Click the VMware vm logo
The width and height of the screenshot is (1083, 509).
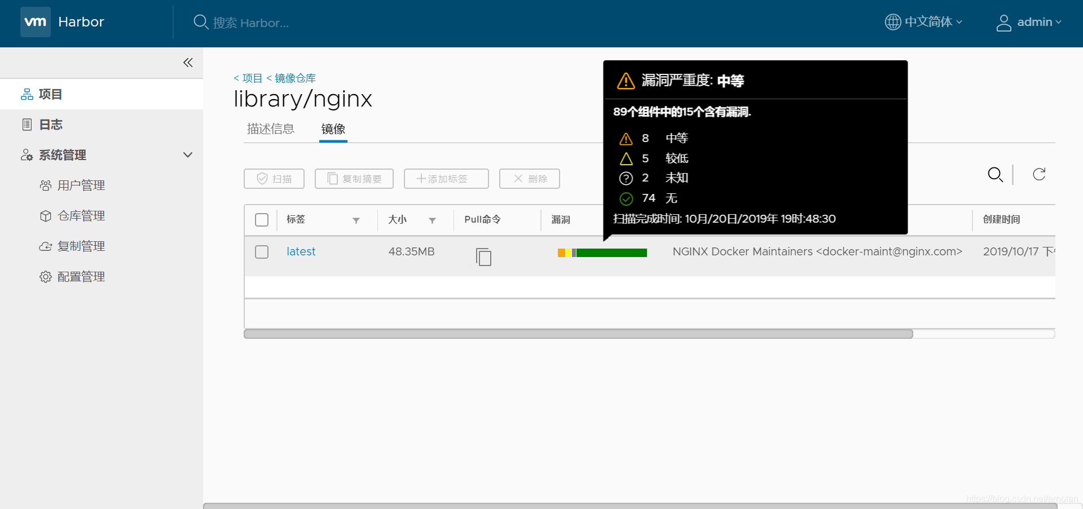pyautogui.click(x=36, y=22)
